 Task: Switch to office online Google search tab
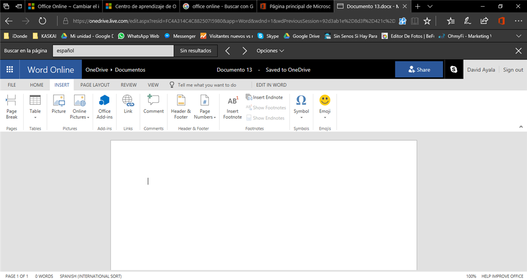218,6
